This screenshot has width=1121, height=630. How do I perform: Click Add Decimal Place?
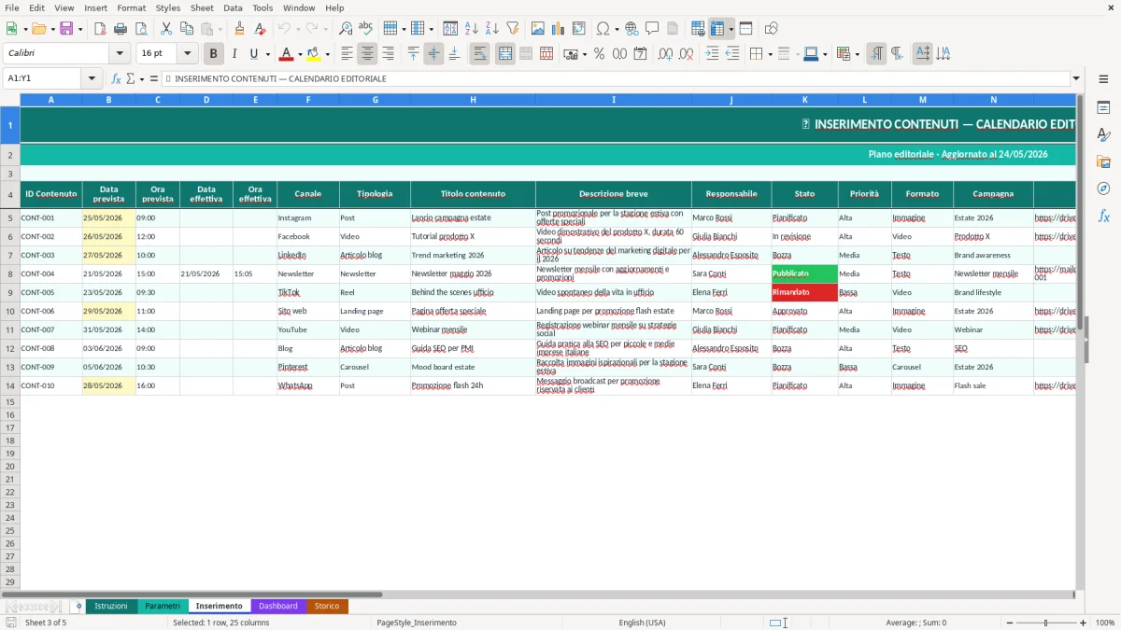(x=666, y=54)
